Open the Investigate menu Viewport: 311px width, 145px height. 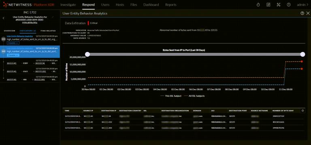(68, 5)
